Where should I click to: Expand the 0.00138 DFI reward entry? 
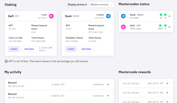tap(108, 96)
